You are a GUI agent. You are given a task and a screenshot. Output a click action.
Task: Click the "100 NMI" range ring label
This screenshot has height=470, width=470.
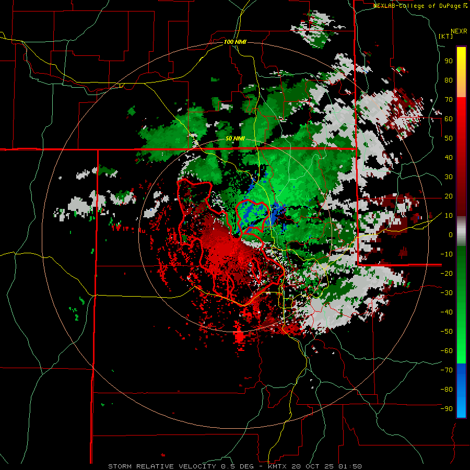tap(236, 42)
